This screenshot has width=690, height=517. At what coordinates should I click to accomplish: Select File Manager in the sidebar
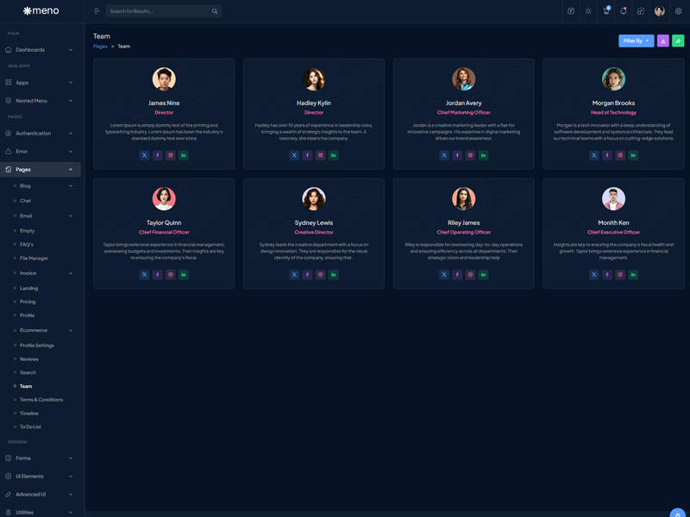34,258
